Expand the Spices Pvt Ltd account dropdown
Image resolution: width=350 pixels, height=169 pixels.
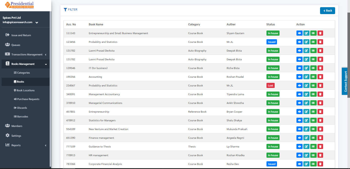pyautogui.click(x=37, y=23)
